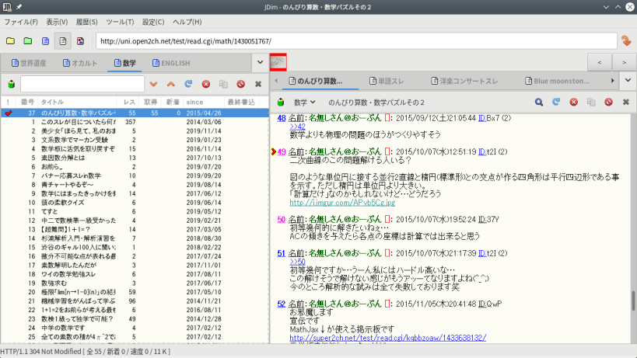Select thread ワイの数学勉強スレ
Screen dimensions: 637x358
point(134,274)
